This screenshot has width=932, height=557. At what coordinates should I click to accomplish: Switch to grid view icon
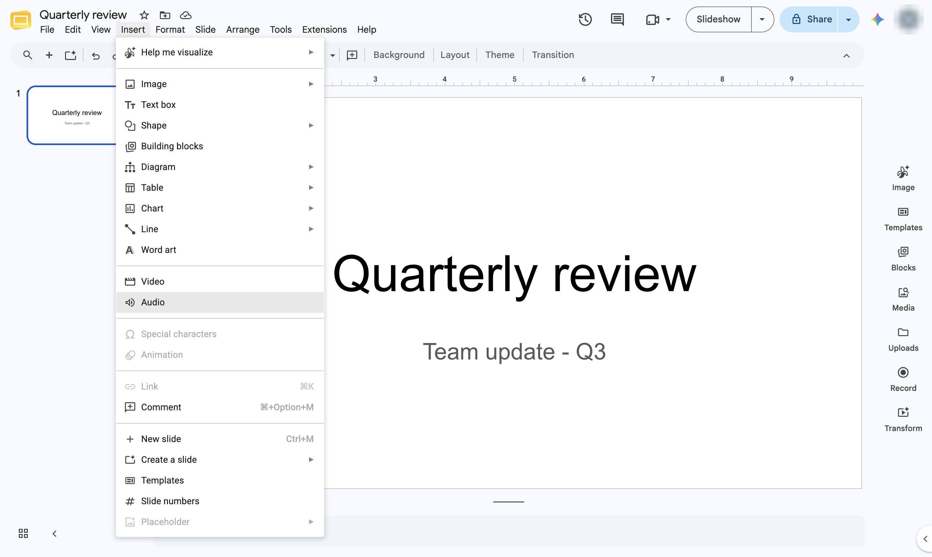tap(23, 533)
